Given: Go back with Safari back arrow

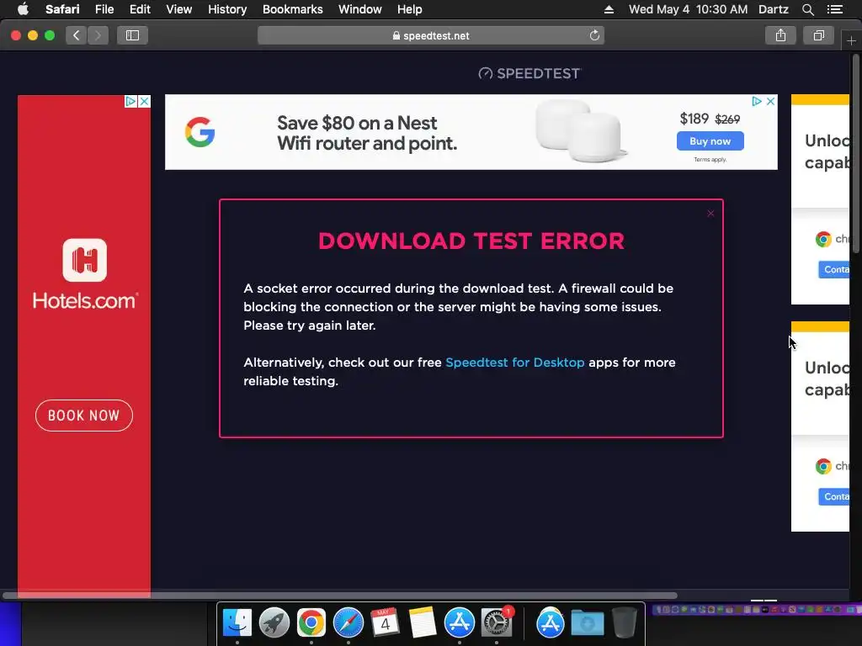Looking at the screenshot, I should (77, 35).
